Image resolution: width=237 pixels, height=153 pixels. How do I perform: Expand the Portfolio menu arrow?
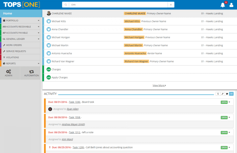(x=39, y=20)
